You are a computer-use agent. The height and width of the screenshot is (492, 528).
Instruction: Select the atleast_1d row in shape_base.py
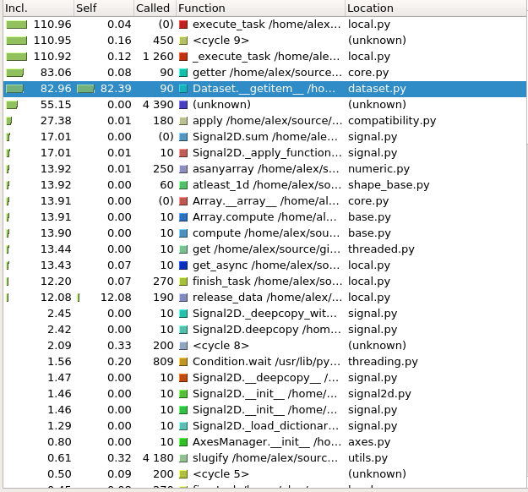264,185
